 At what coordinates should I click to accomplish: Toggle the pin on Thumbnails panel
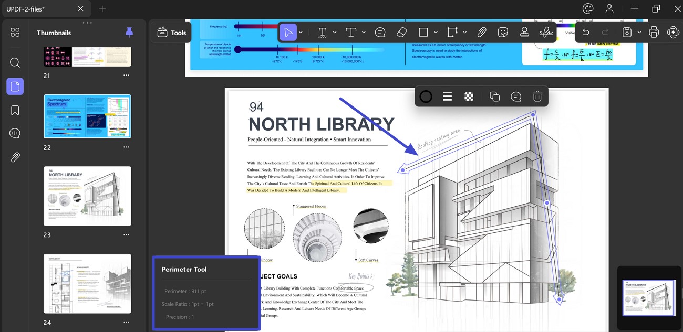click(129, 33)
